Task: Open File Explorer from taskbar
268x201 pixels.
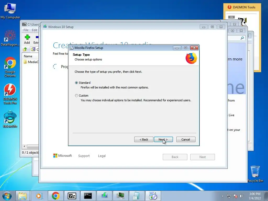Action: 23,196
